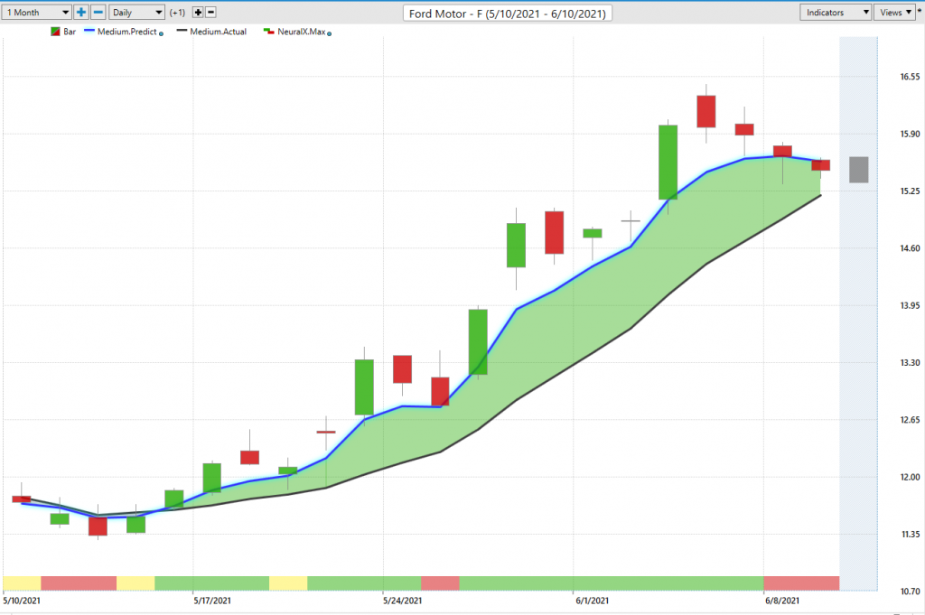Click the 16.55 price axis label
The image size is (925, 615).
coord(910,77)
